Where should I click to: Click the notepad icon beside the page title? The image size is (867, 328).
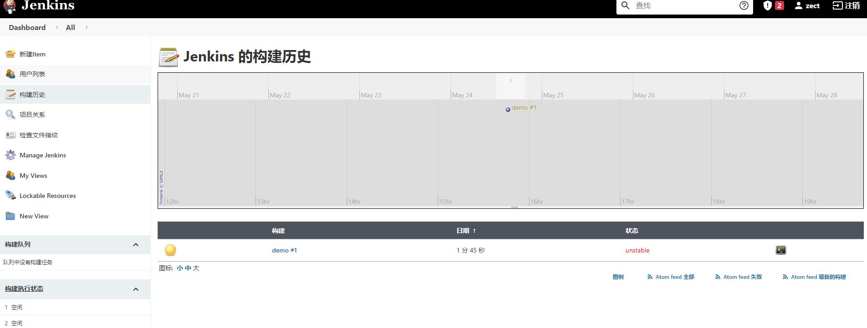click(169, 57)
